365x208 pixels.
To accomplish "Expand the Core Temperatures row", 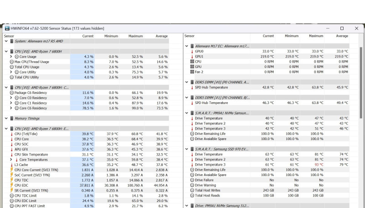I will (x=11, y=160).
